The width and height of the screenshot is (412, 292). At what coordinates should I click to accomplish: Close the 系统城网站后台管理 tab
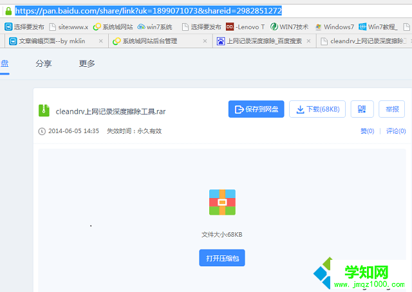click(205, 41)
